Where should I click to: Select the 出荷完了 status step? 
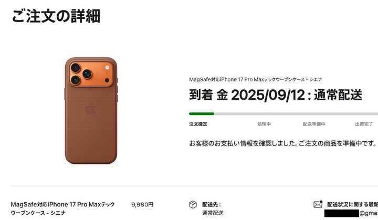[364, 124]
